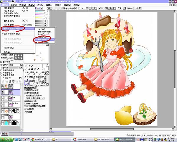Open the 編輯(E) menu
Screen dimensions: 177x142
(14, 5)
